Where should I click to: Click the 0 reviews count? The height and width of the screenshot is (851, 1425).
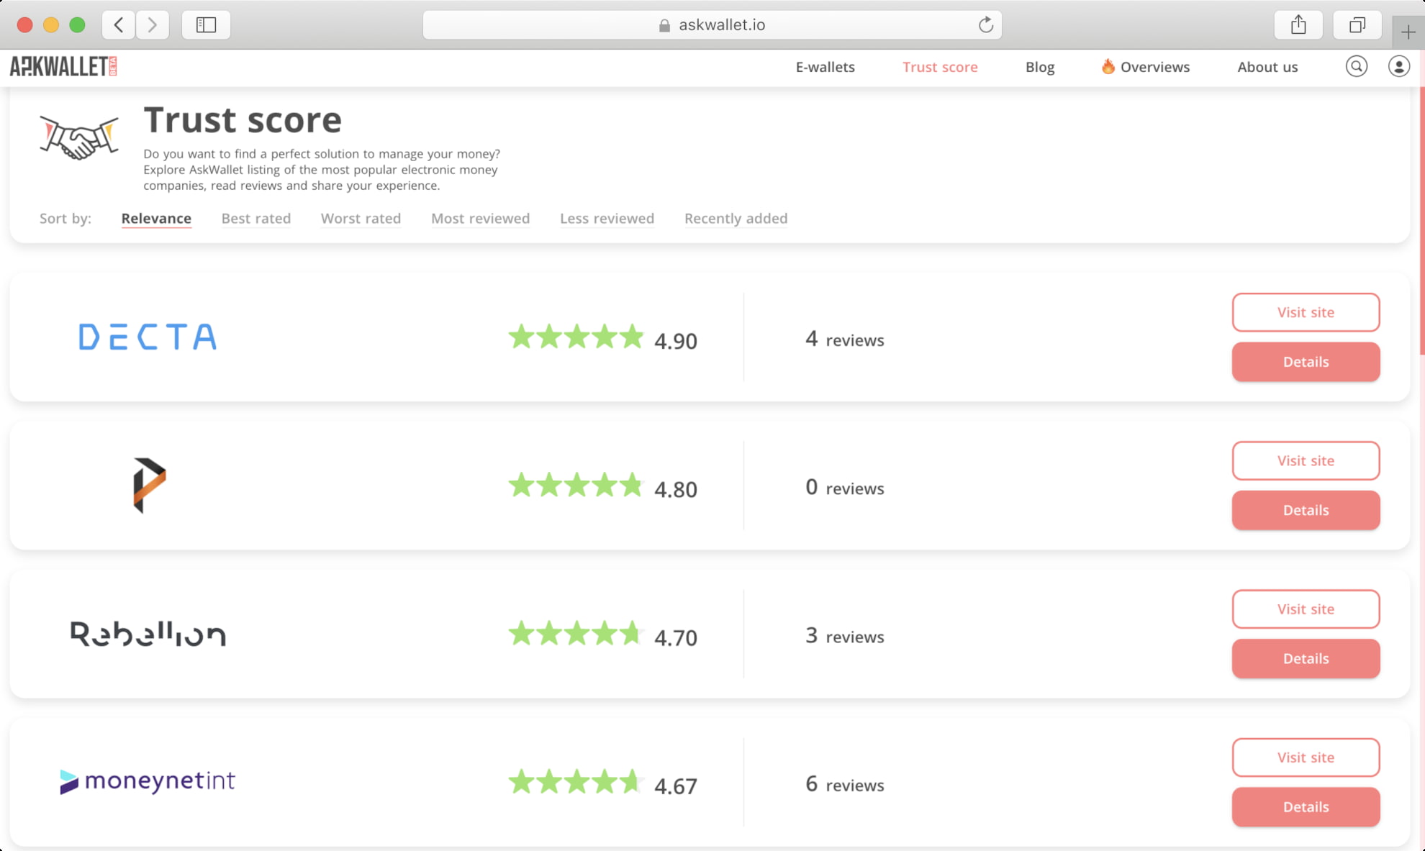tap(844, 487)
